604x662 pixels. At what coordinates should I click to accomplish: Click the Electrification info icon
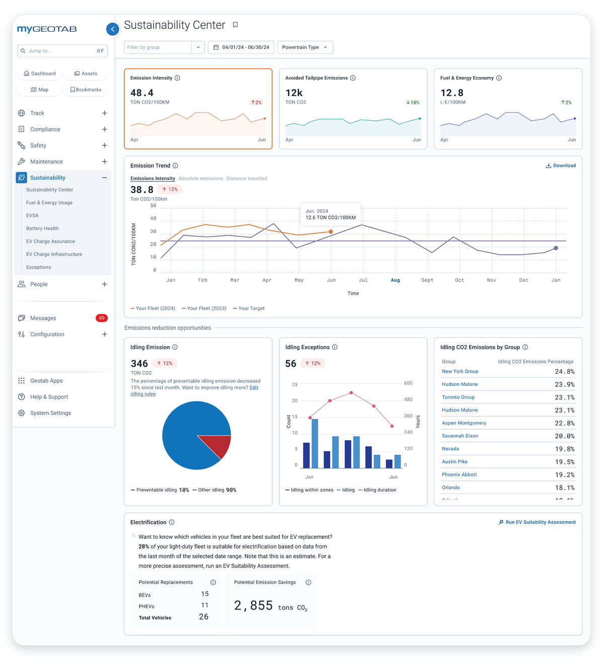(x=172, y=522)
